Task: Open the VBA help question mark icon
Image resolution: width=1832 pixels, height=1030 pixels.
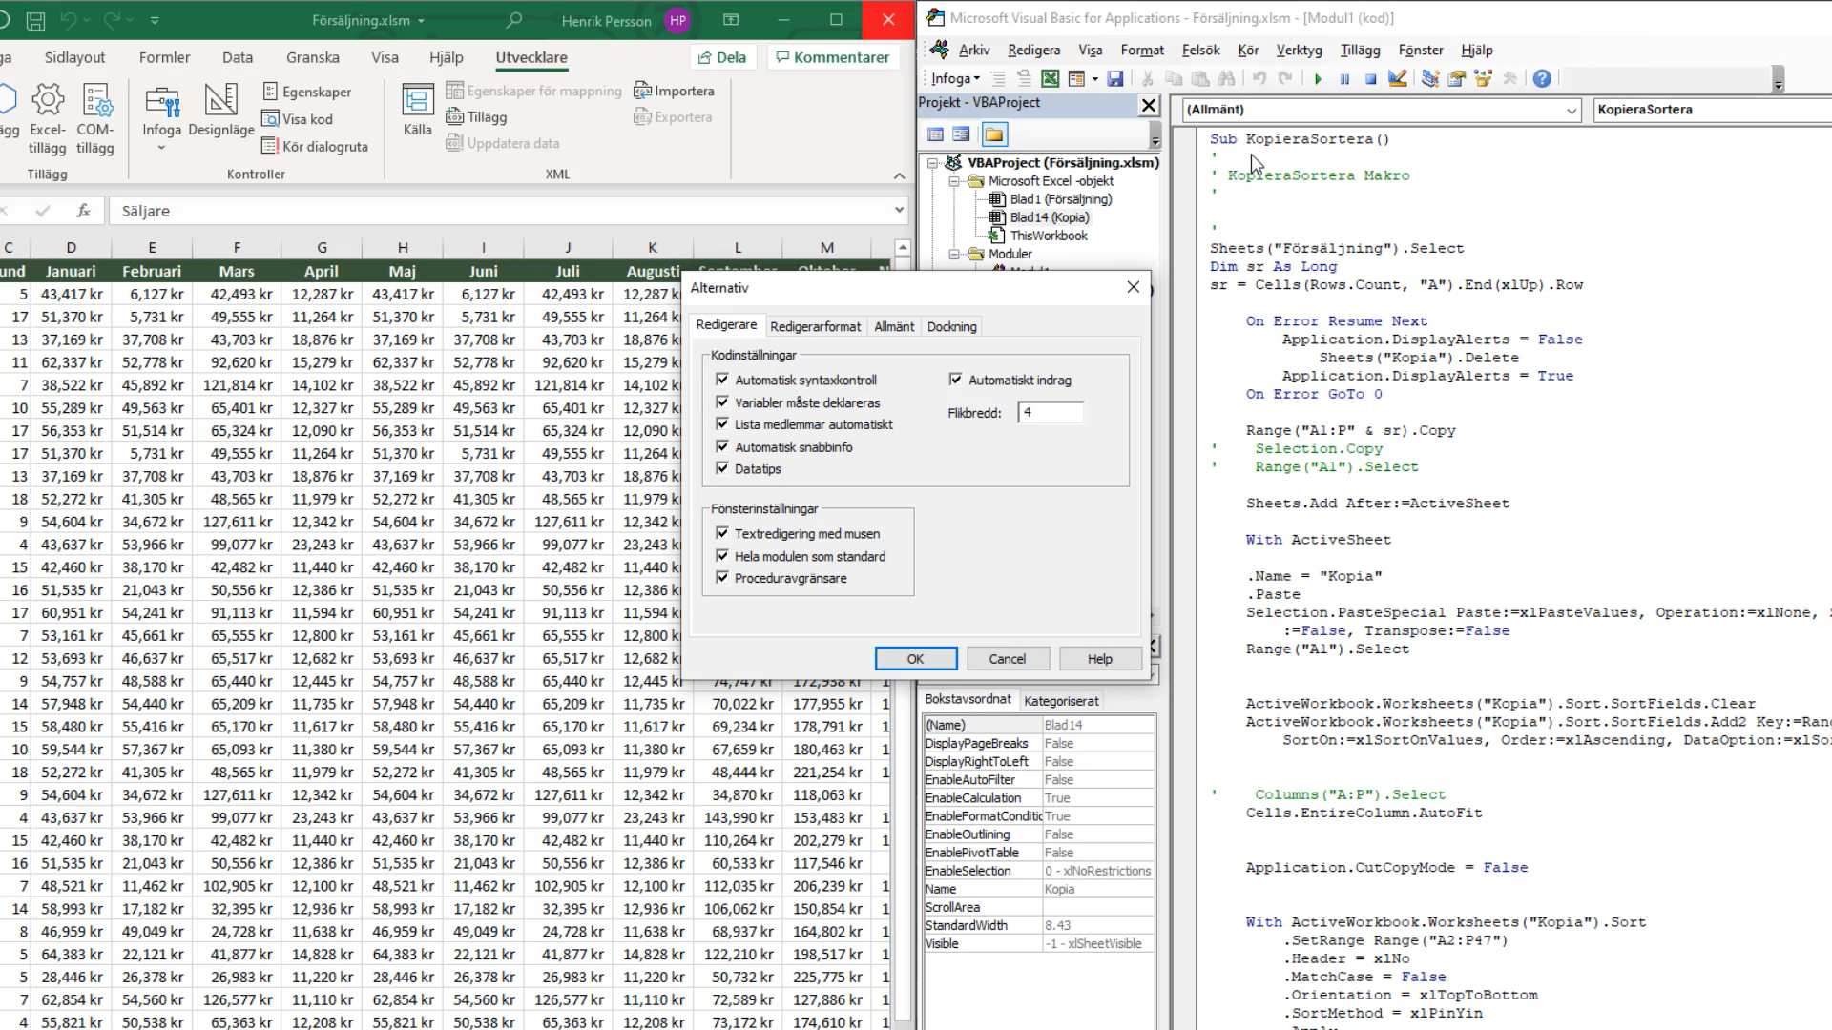Action: click(1542, 79)
